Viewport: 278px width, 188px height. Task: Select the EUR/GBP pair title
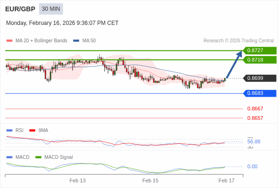click(x=20, y=9)
